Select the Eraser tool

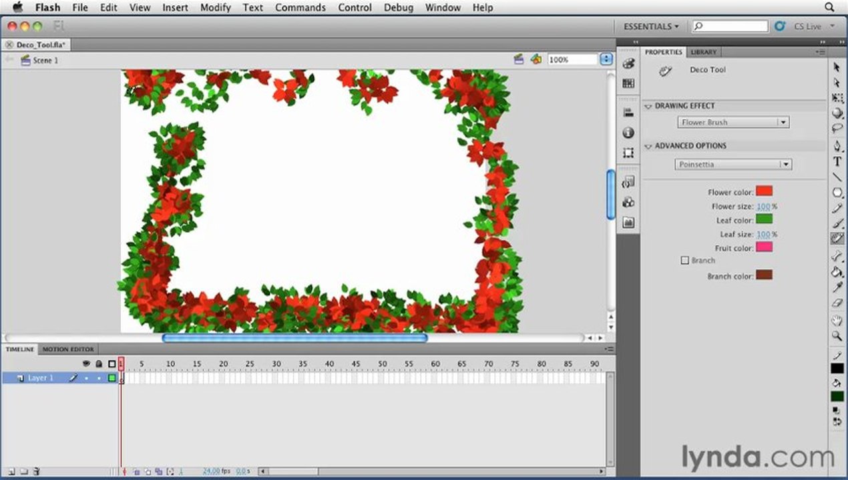[837, 303]
